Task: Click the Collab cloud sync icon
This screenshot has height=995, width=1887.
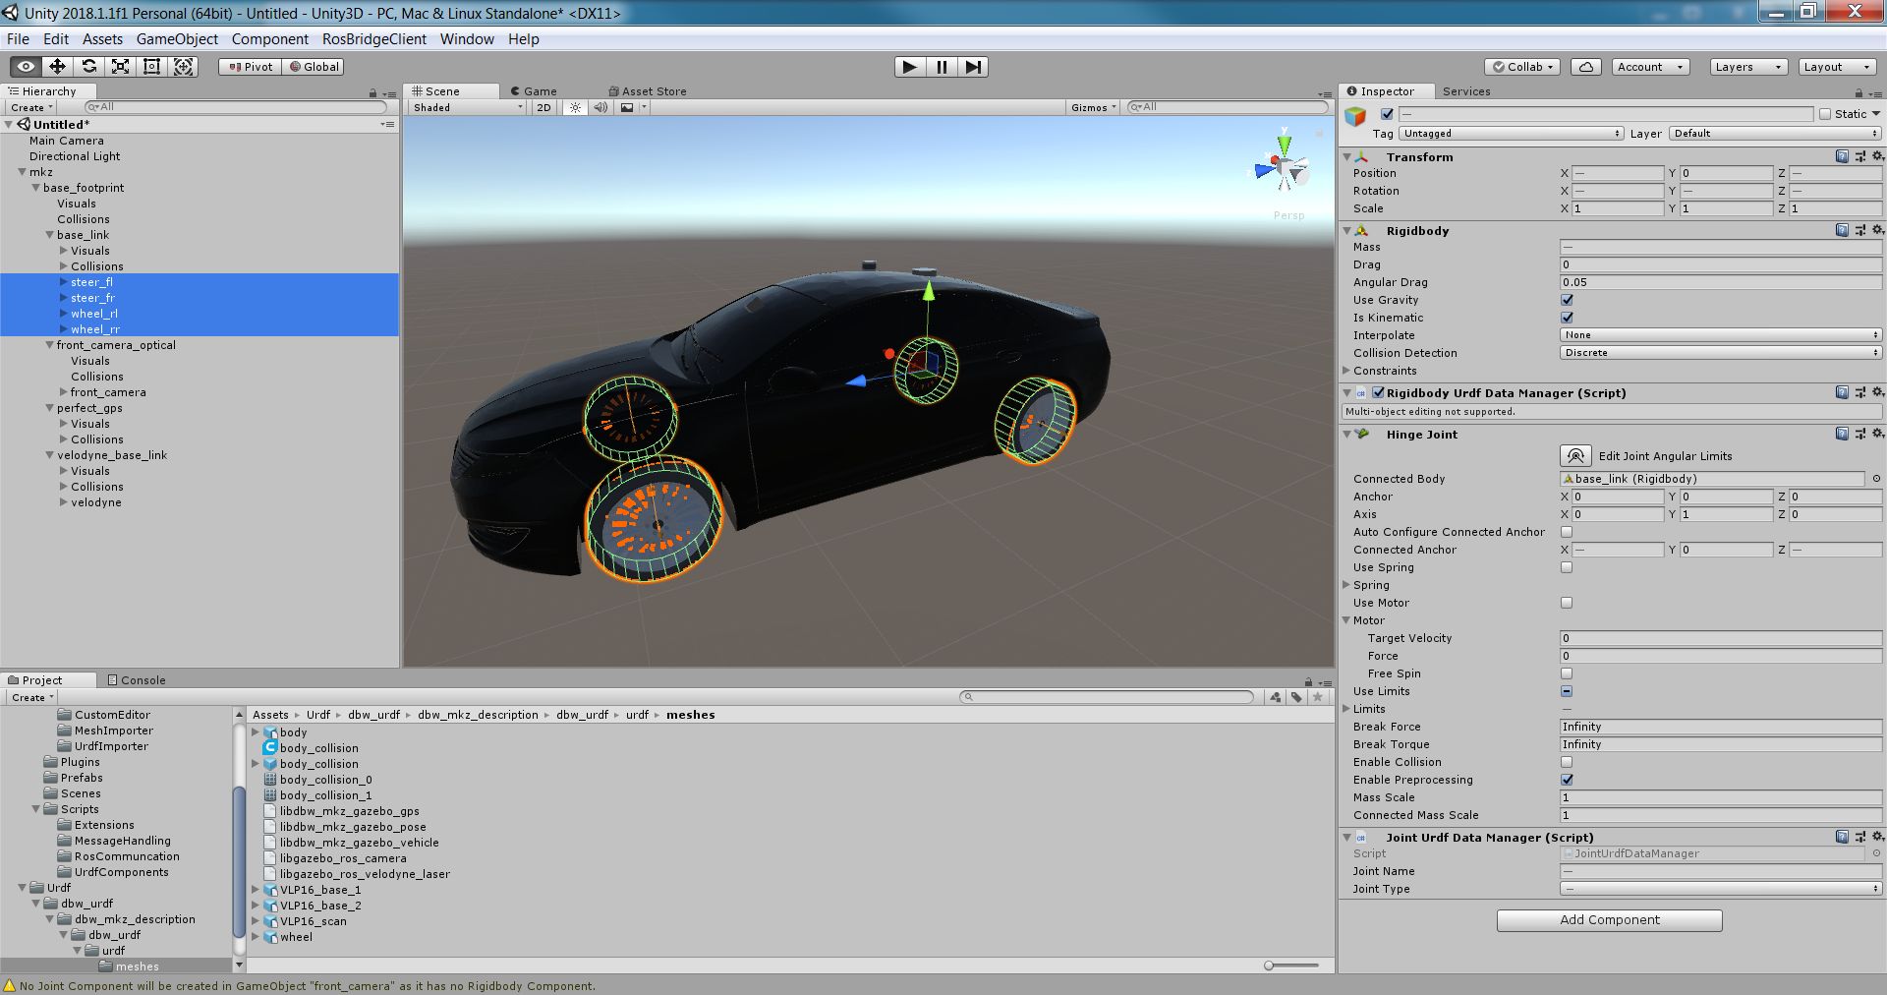Action: 1584,67
